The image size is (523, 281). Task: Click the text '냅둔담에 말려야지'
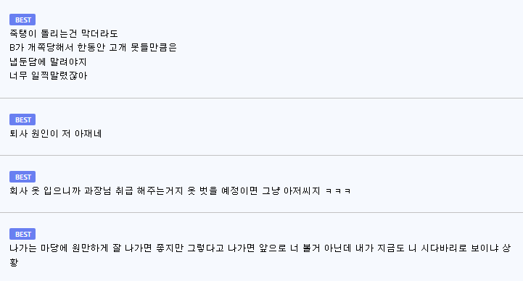[x=48, y=62]
